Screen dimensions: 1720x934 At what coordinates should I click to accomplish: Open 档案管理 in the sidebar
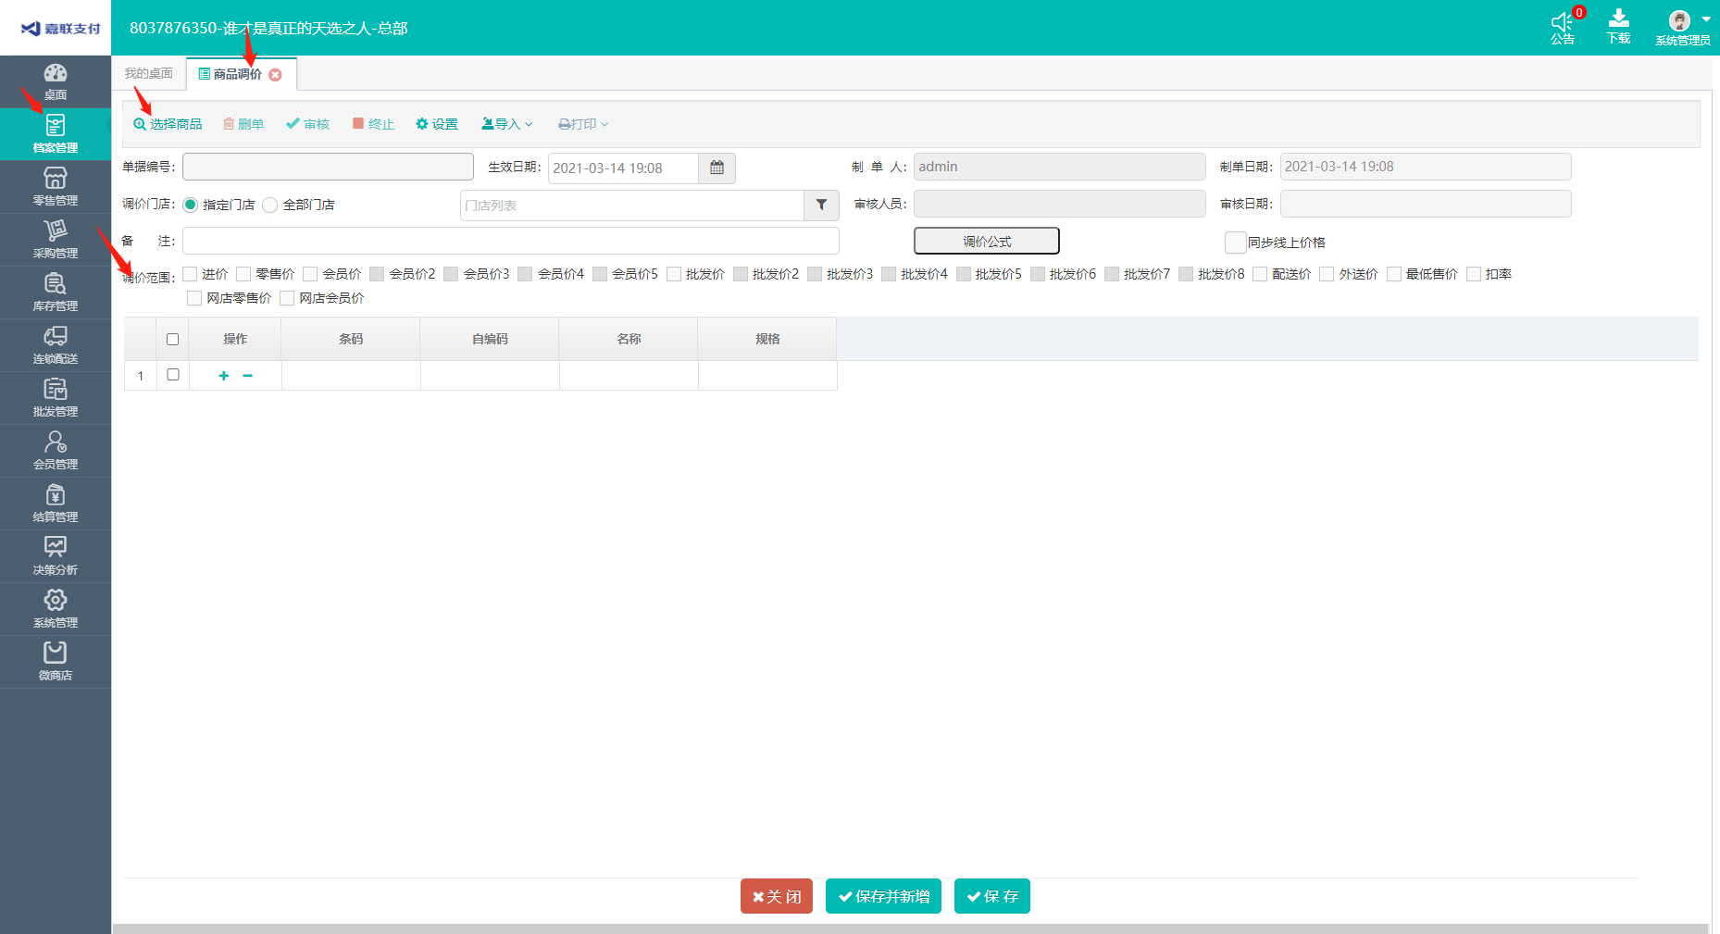56,134
